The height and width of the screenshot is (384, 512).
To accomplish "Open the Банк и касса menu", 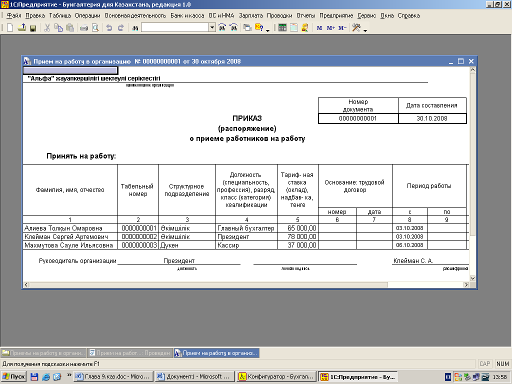I will pos(187,15).
